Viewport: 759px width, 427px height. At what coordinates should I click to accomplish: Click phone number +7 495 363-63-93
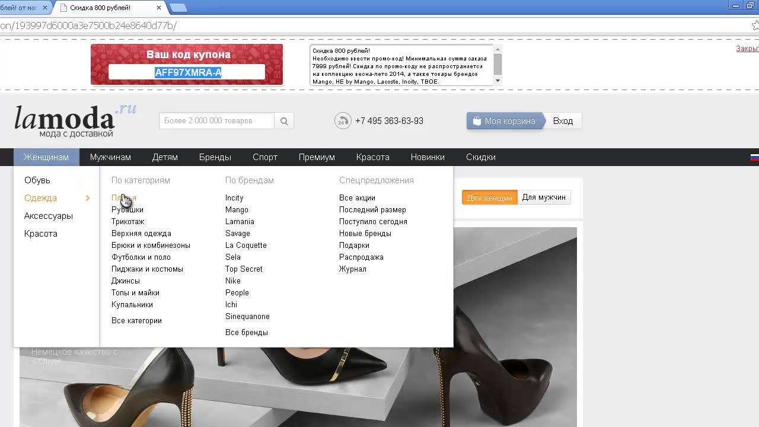[x=389, y=121]
